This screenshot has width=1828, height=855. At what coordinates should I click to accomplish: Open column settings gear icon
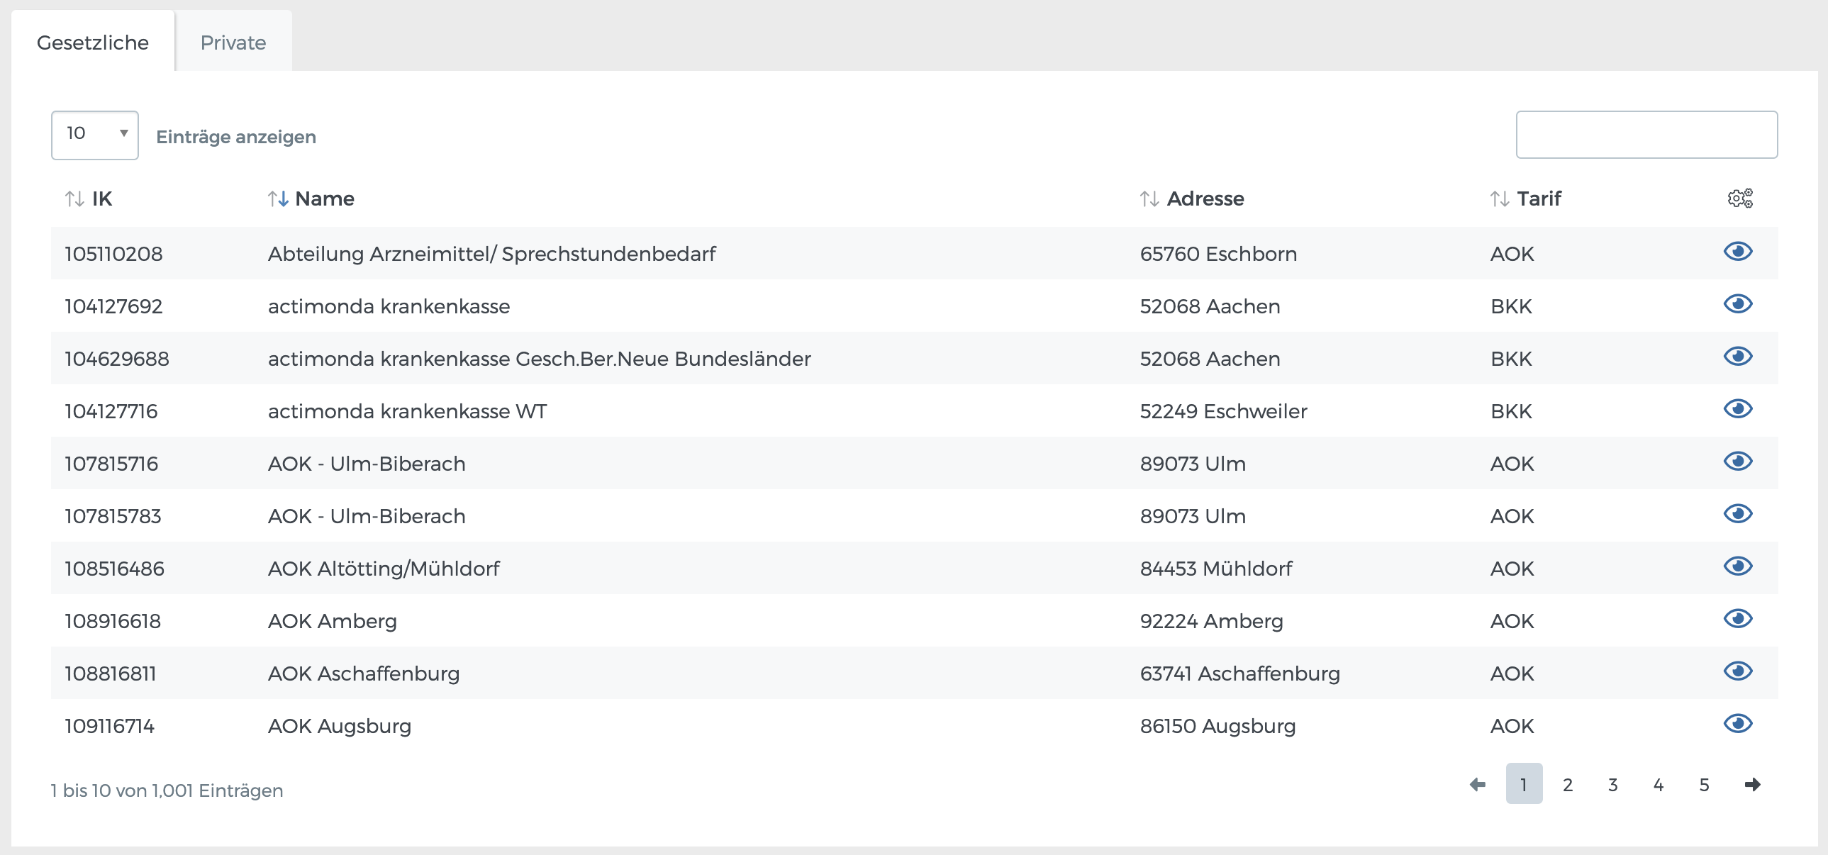[x=1739, y=199]
